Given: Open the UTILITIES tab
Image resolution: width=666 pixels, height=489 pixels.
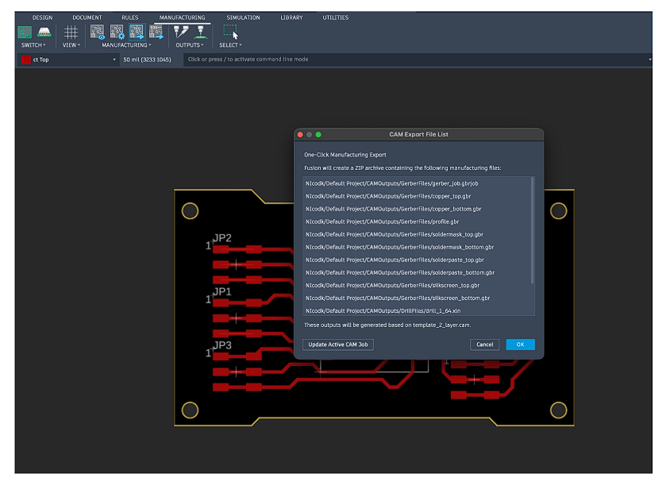Looking at the screenshot, I should click(336, 17).
